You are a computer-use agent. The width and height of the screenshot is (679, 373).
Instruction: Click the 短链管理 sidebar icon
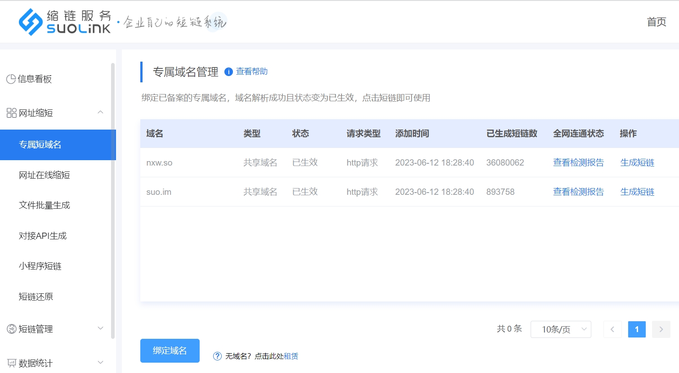(x=11, y=329)
